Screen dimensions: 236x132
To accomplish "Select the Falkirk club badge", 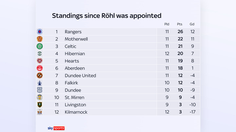I will click(40, 83).
